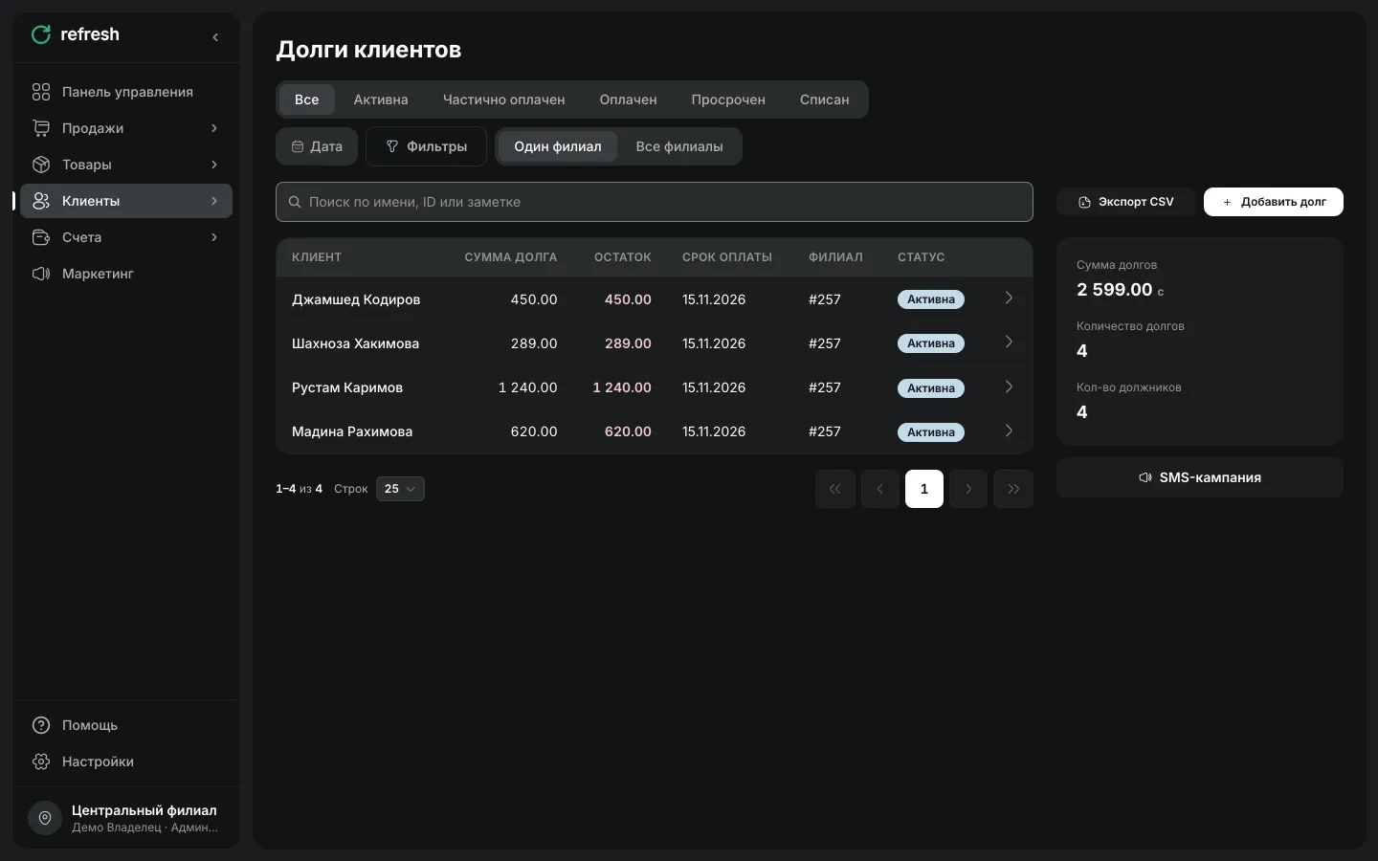The image size is (1378, 861).
Task: Open details for Джамшед Кодиров row arrow
Action: pyautogui.click(x=1009, y=298)
